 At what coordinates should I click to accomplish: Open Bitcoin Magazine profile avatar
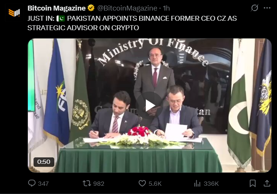tap(14, 13)
